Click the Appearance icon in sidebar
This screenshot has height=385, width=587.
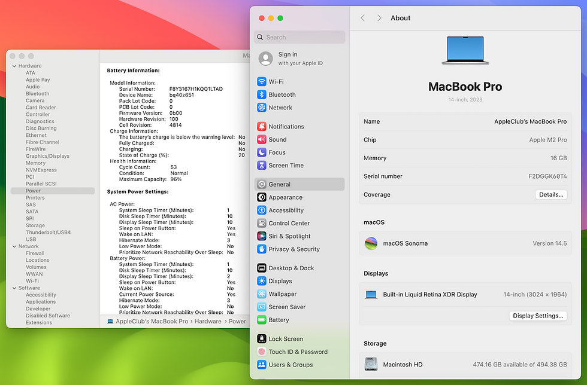pyautogui.click(x=262, y=197)
